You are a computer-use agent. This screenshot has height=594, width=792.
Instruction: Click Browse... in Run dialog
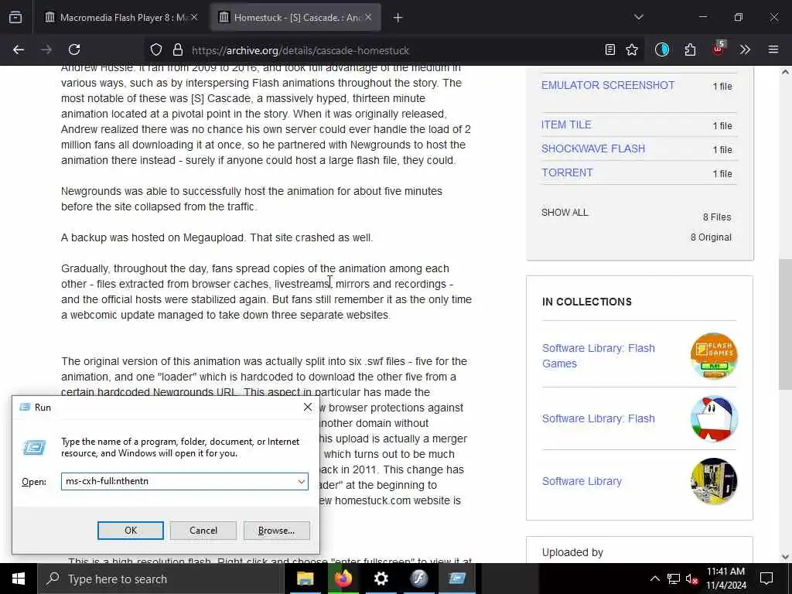[276, 531]
